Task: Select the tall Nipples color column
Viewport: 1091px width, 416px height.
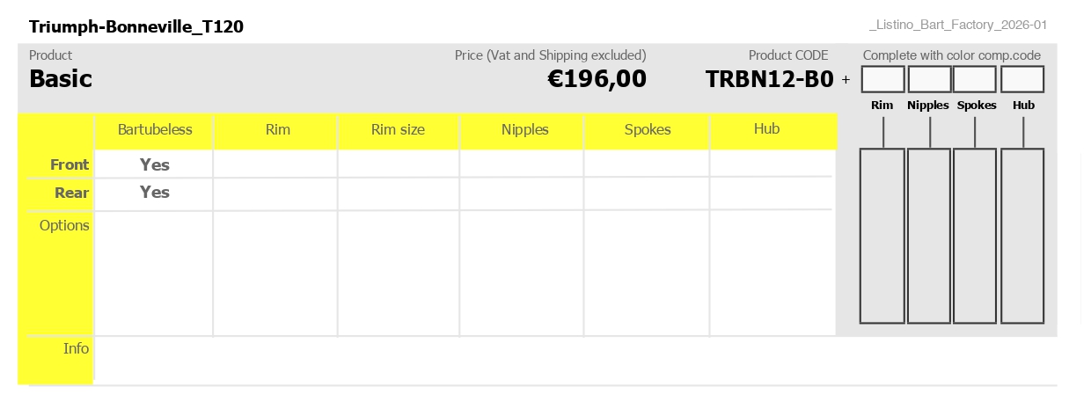Action: click(929, 236)
